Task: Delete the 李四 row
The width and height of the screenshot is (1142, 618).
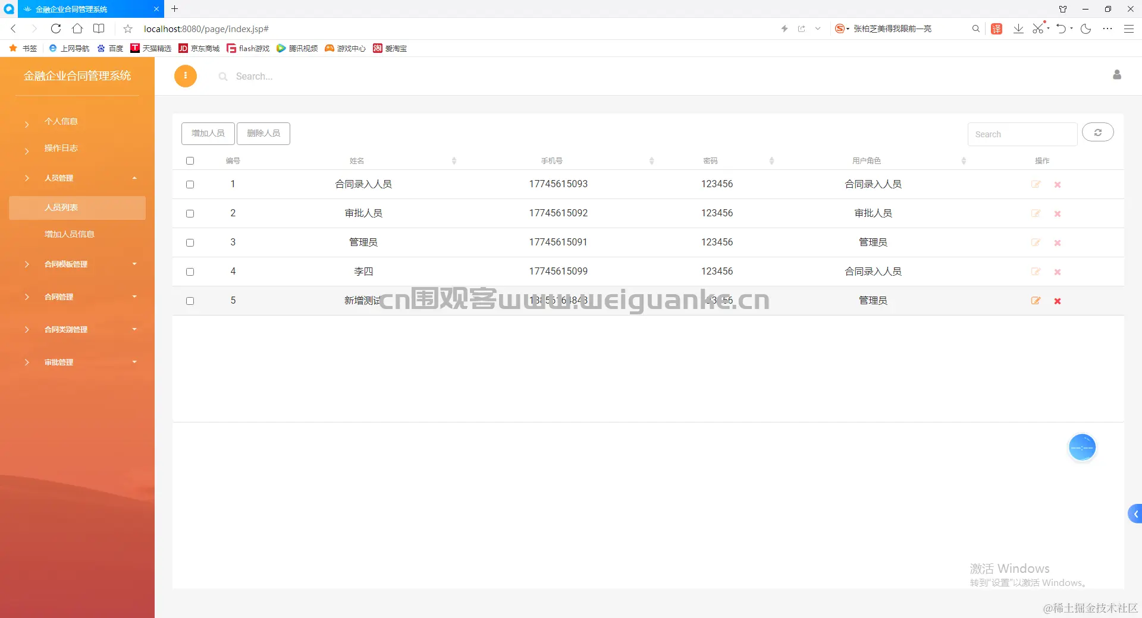Action: (1058, 272)
